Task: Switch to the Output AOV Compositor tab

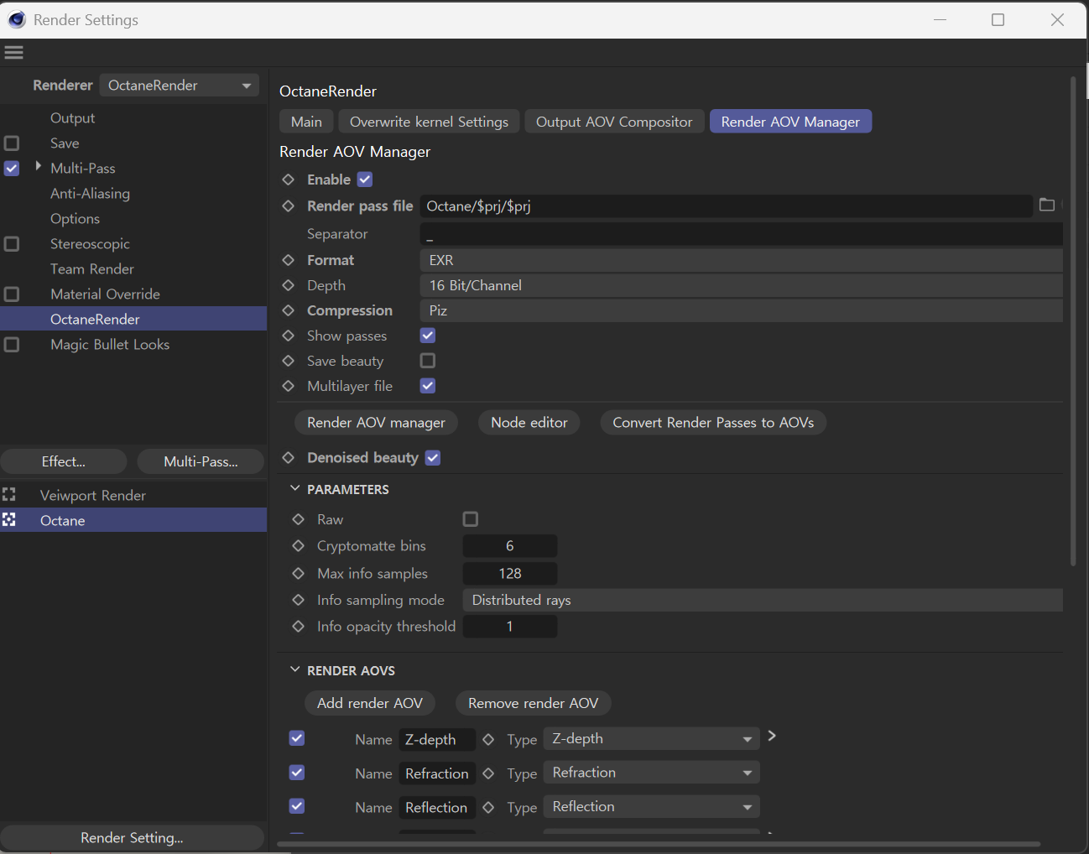Action: [614, 122]
